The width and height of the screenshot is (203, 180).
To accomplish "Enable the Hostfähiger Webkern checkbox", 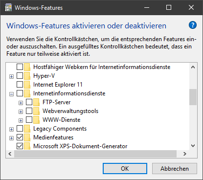I will tap(20, 67).
